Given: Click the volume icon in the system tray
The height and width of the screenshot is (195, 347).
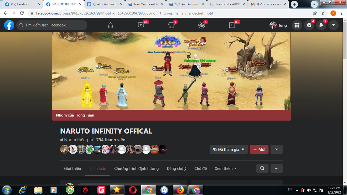Looking at the screenshot, I should 309,190.
